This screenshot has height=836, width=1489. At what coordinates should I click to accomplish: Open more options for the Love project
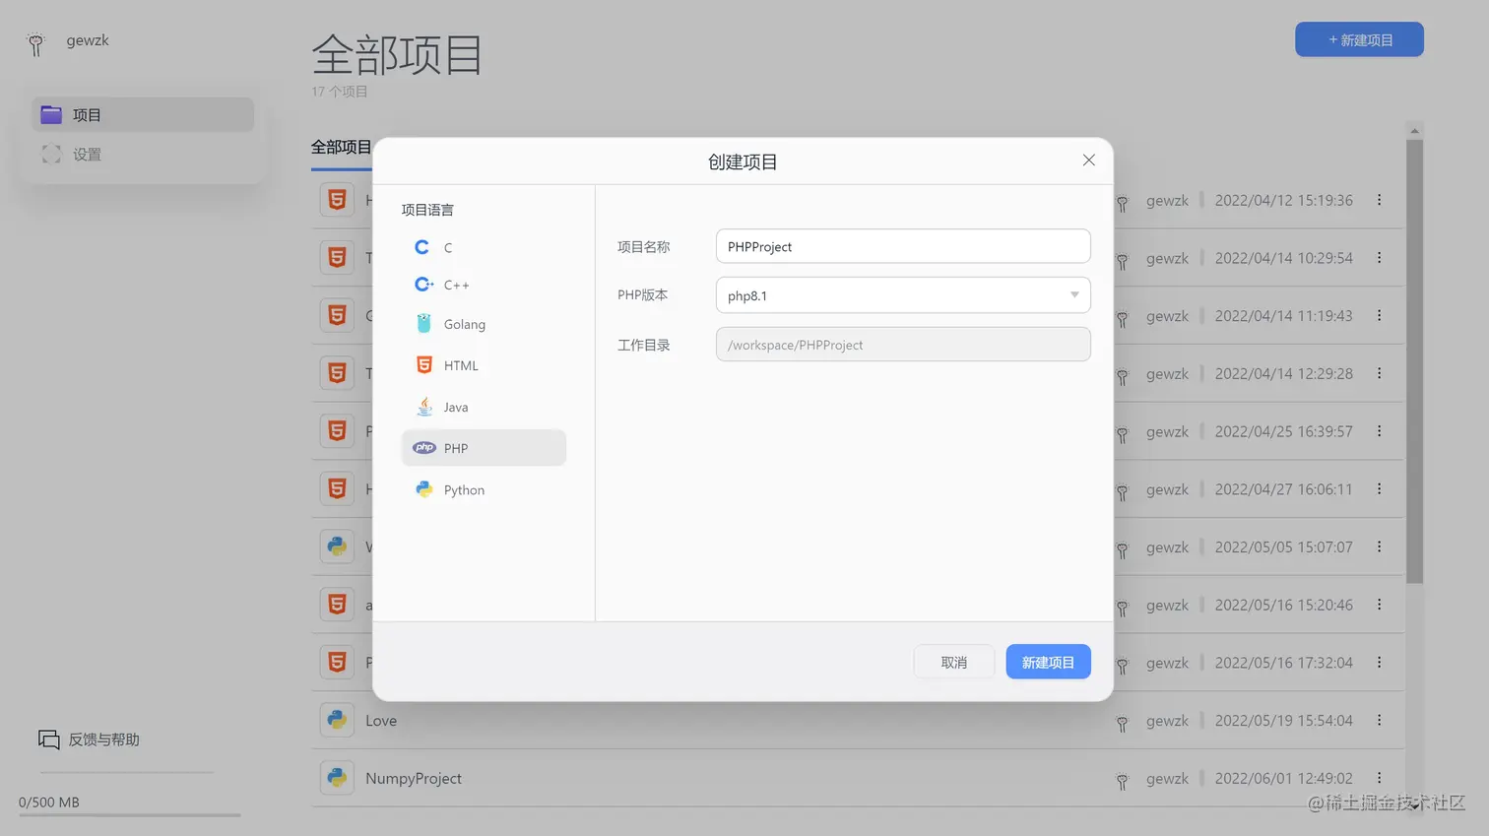(1379, 721)
